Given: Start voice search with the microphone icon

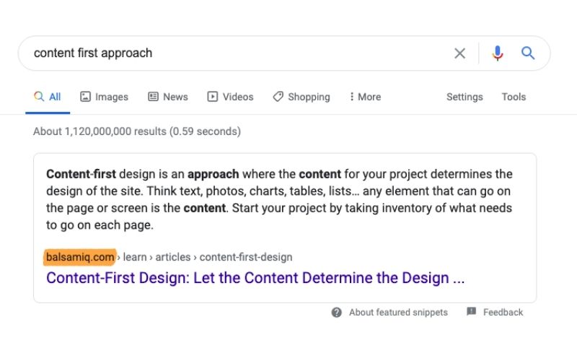Looking at the screenshot, I should pos(497,53).
